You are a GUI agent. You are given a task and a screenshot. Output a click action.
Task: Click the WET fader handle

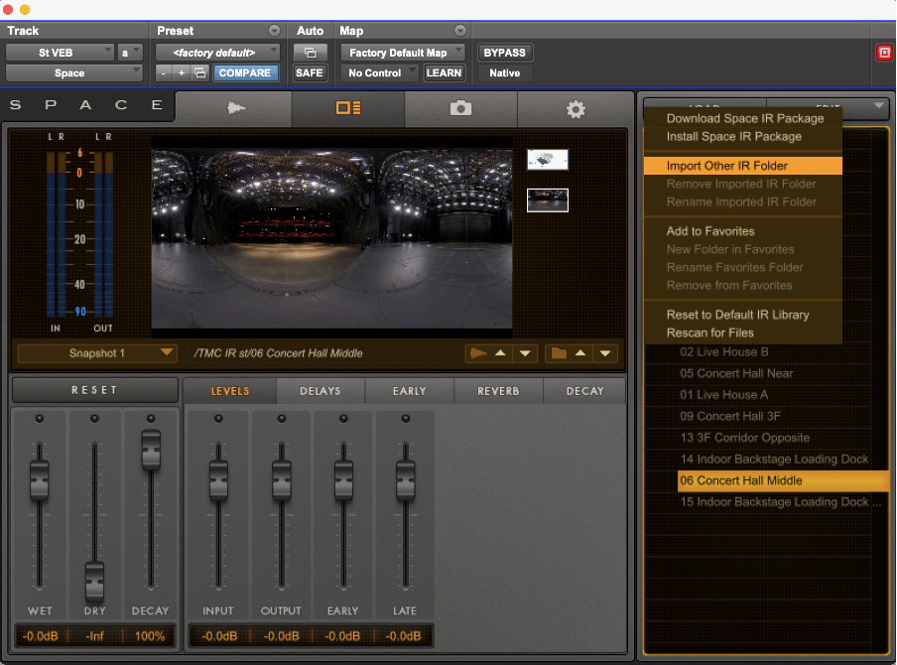click(40, 479)
